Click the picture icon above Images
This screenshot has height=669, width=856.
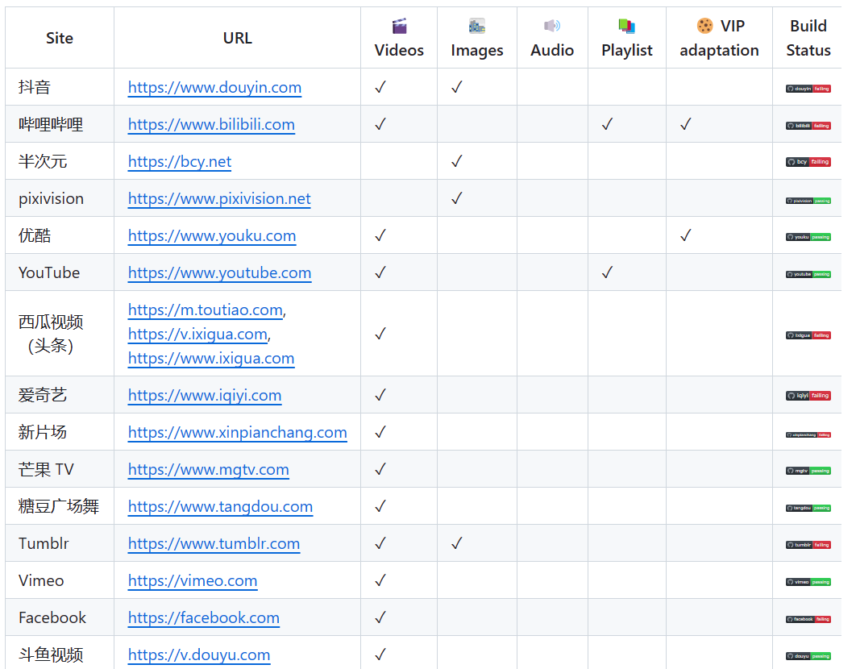(x=476, y=26)
